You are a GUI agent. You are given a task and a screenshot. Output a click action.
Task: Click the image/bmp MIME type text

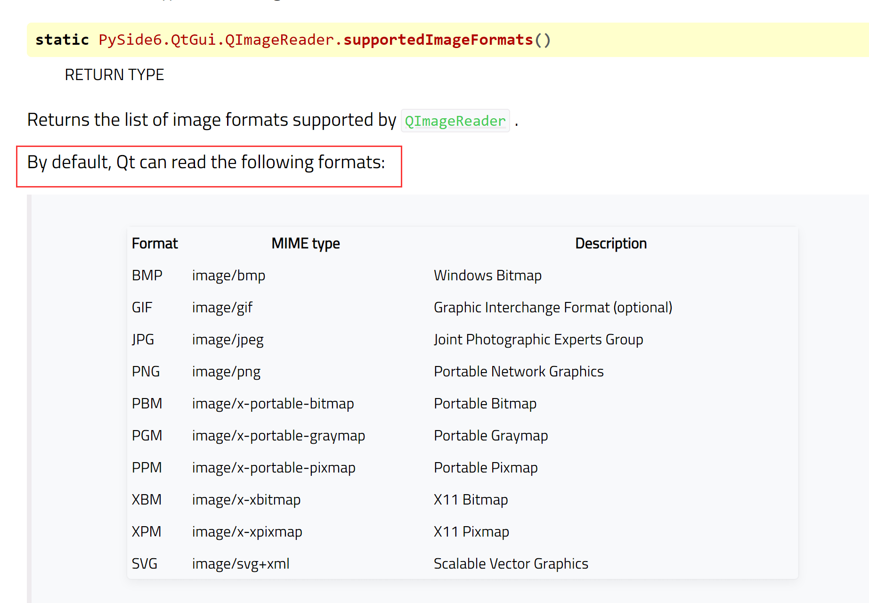(x=228, y=275)
